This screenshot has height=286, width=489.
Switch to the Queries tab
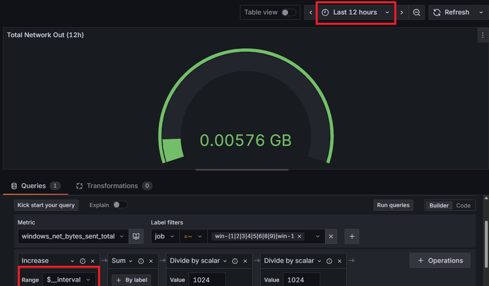click(36, 186)
